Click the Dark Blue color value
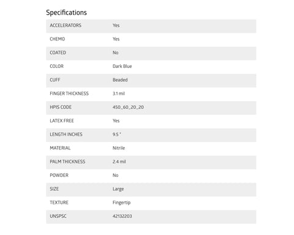Viewport: 294px width, 235px height. coord(122,66)
